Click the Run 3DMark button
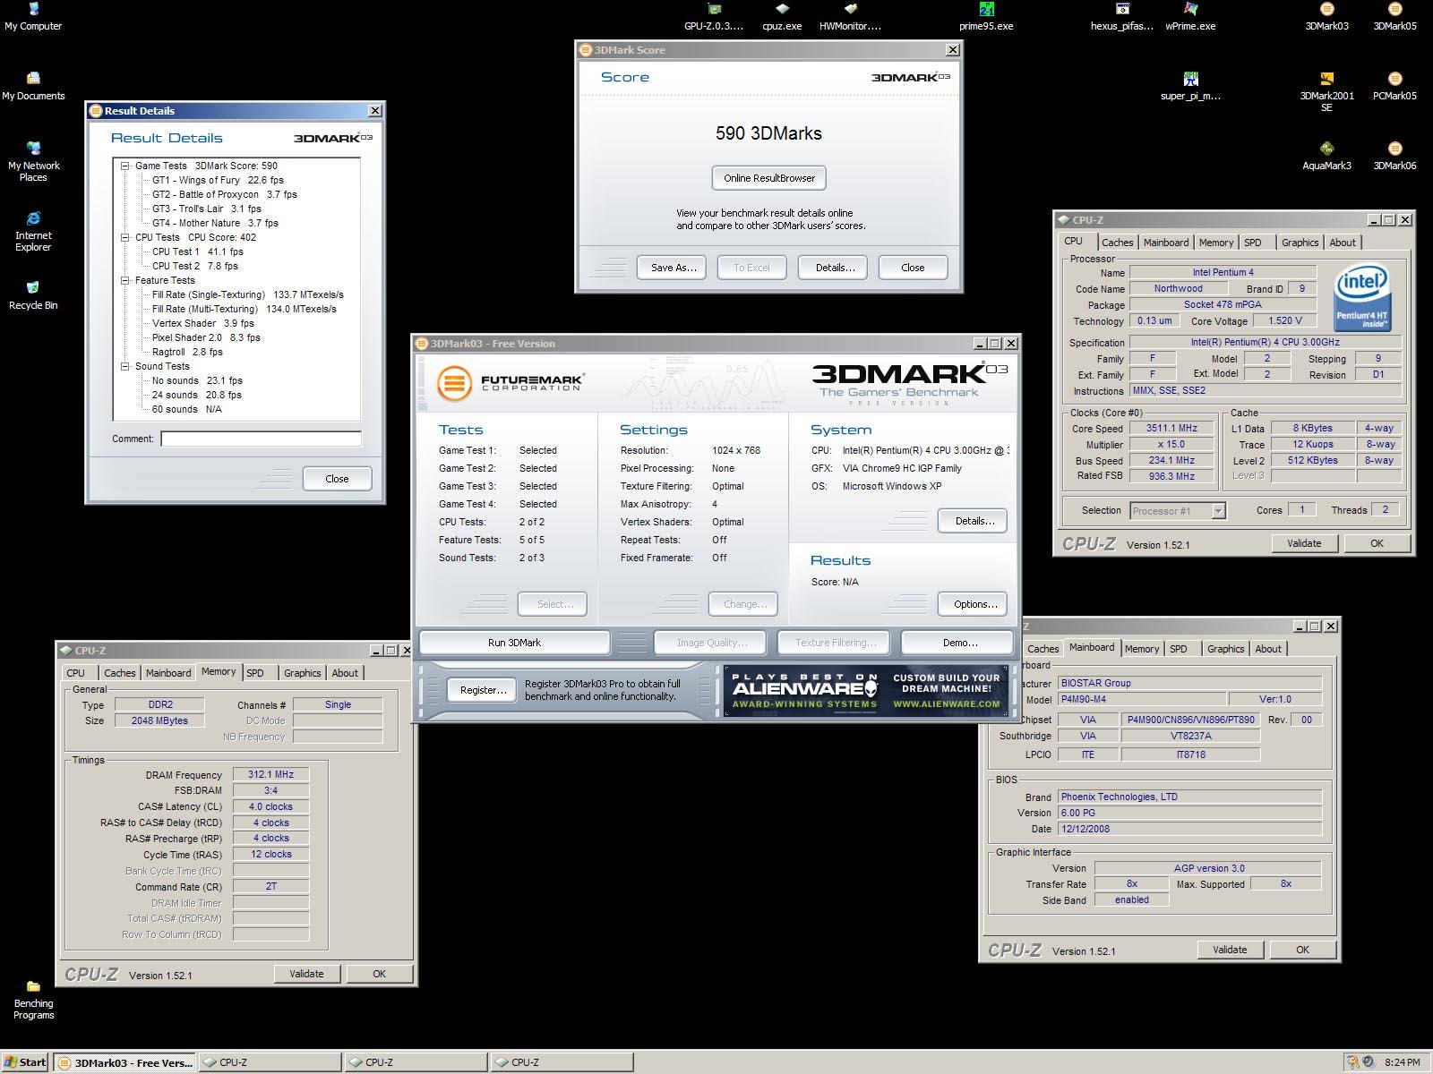 515,643
